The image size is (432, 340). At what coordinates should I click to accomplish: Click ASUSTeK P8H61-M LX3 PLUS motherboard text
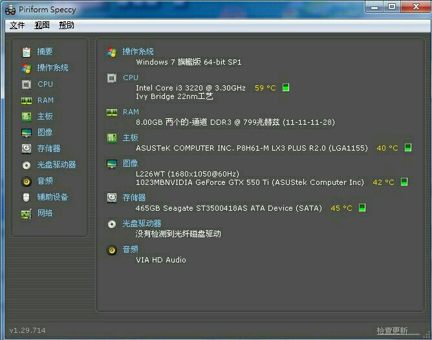coord(252,148)
